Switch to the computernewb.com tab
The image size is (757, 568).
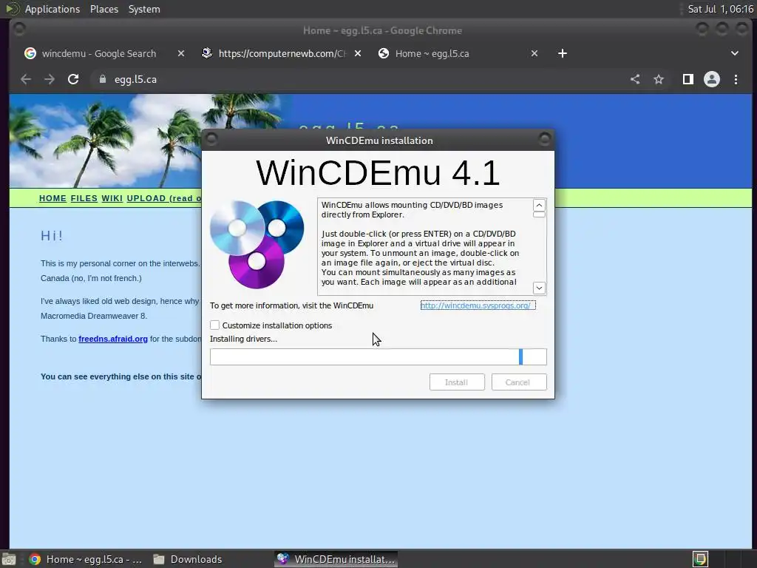(x=282, y=53)
